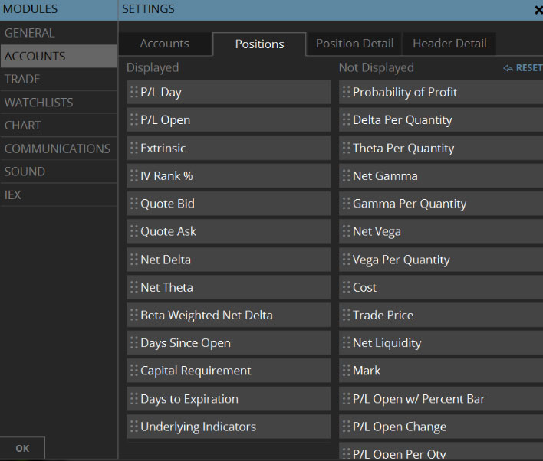Go to the COMMUNICATIONS module
543x461 pixels.
58,149
